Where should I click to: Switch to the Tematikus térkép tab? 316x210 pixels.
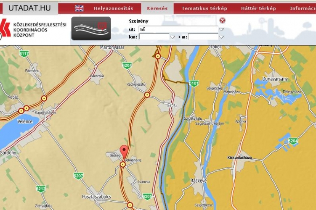pos(204,8)
